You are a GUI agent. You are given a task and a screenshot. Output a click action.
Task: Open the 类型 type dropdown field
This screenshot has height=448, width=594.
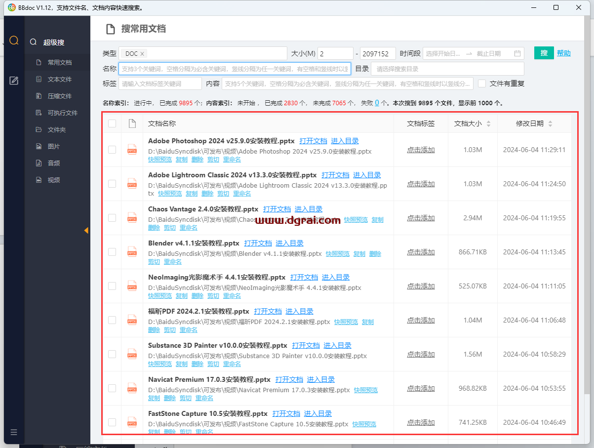point(202,53)
